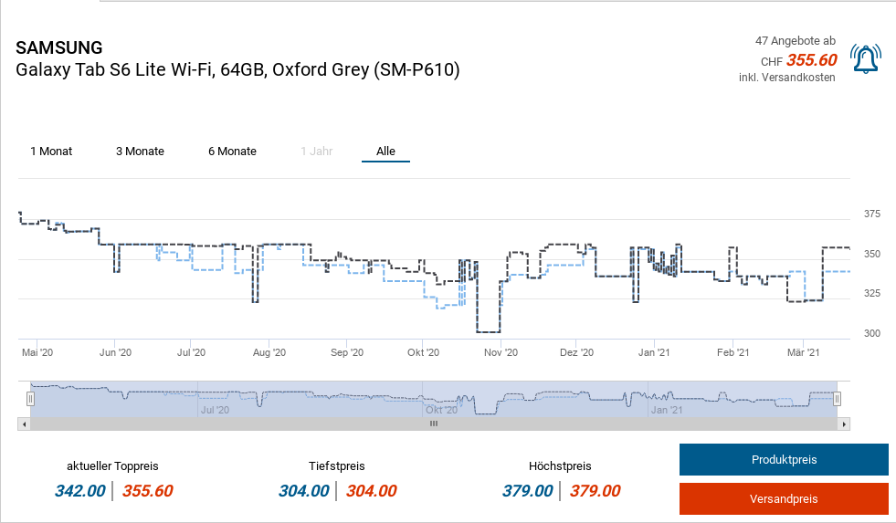Show the 6 Monate price history

coord(232,152)
